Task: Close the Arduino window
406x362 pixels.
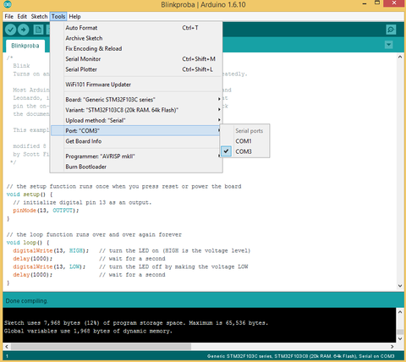Action: pos(394,3)
